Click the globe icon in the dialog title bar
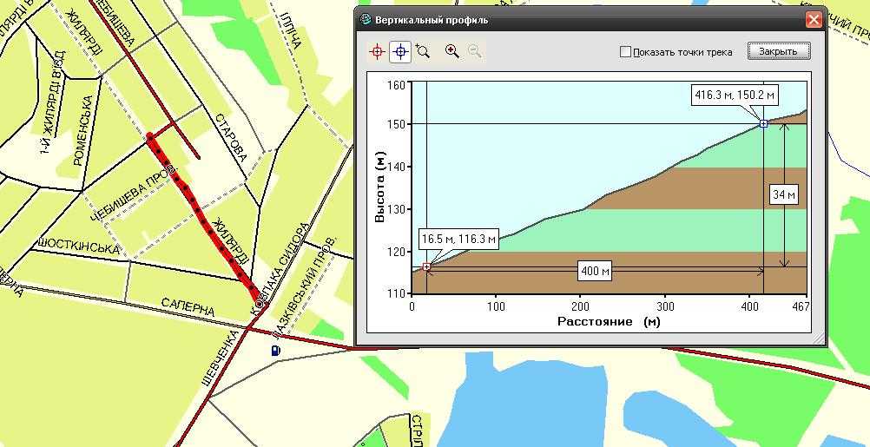870x447 pixels. 366,19
